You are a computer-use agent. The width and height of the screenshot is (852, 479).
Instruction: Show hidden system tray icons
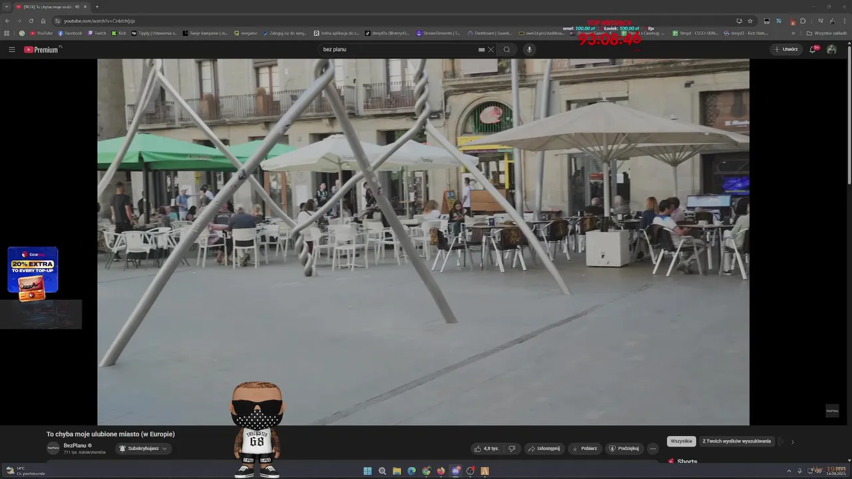[789, 471]
